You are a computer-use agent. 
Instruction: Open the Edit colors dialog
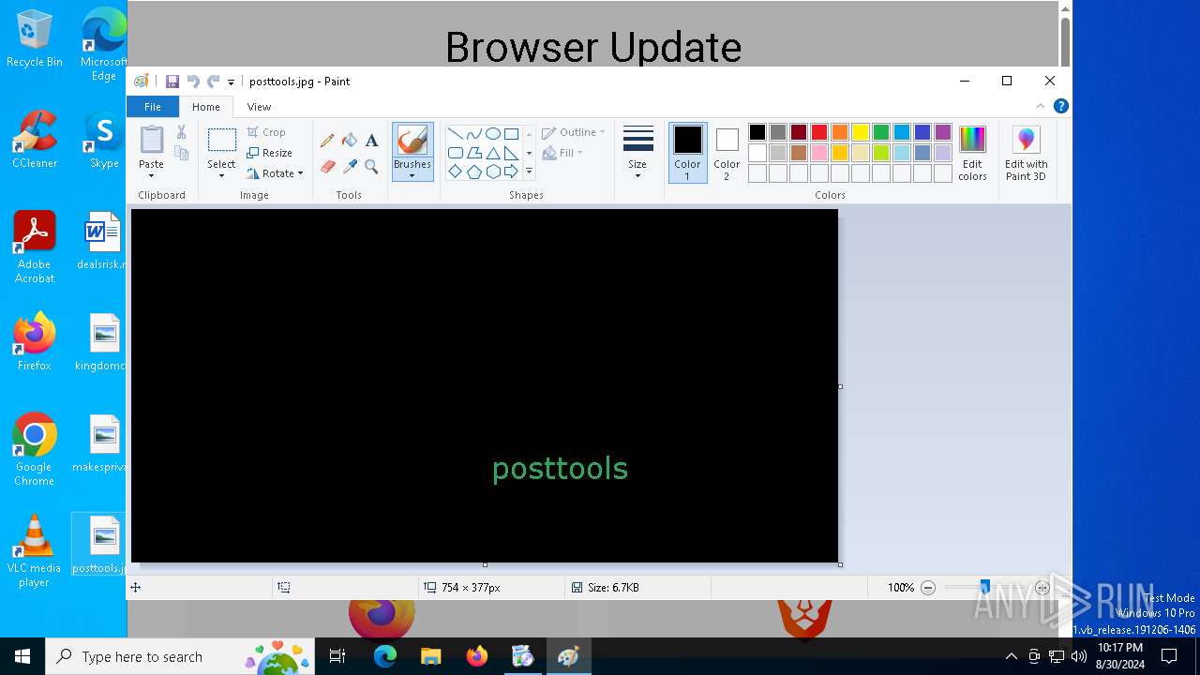pos(972,154)
